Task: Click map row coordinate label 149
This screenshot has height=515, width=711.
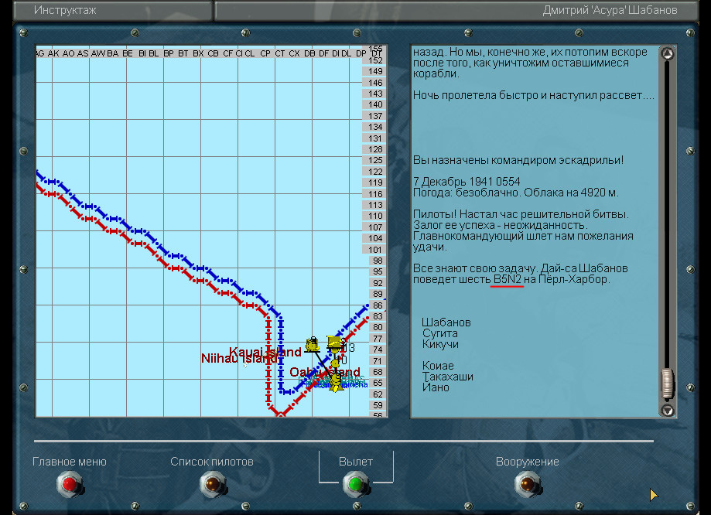Action: pos(375,71)
